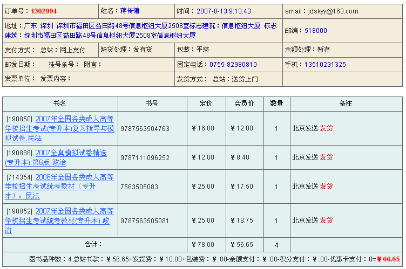Screen dimensions: 406x269
Task: Click member price ¥18.75
Action: coord(242,220)
